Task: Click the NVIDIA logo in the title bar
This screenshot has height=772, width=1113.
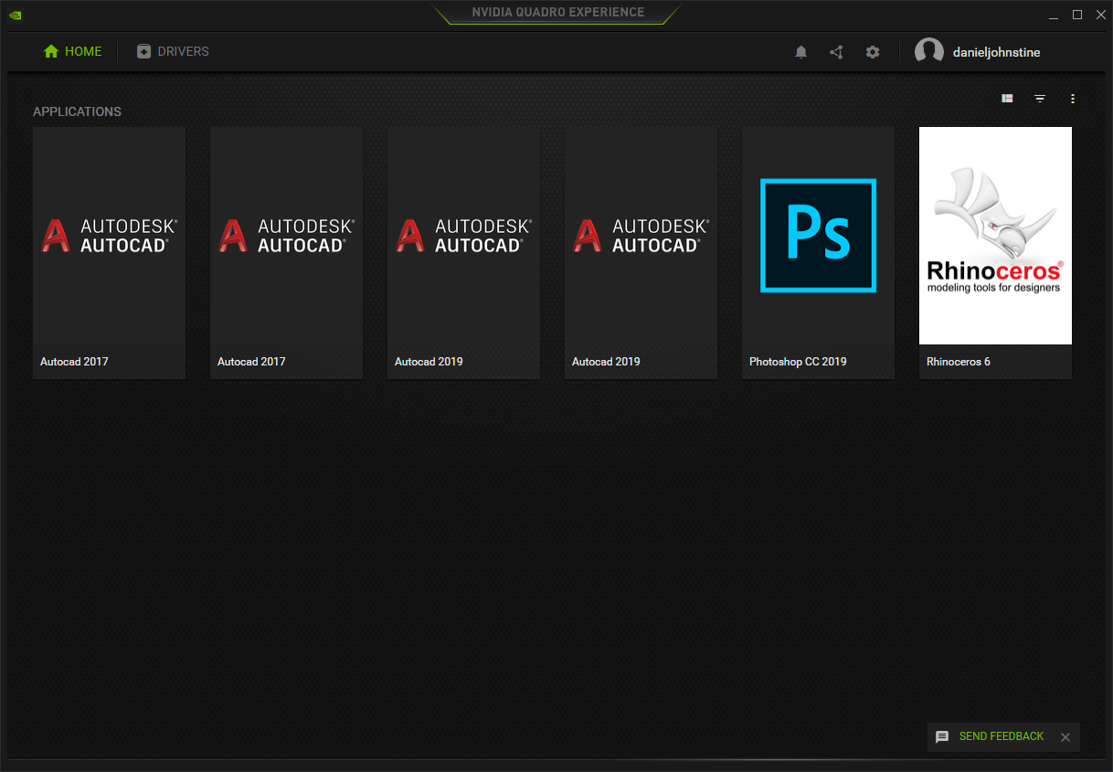Action: 16,15
